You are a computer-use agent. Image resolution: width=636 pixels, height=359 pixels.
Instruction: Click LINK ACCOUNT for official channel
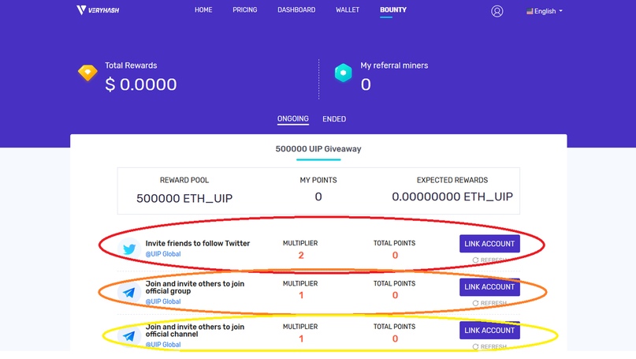tap(489, 330)
